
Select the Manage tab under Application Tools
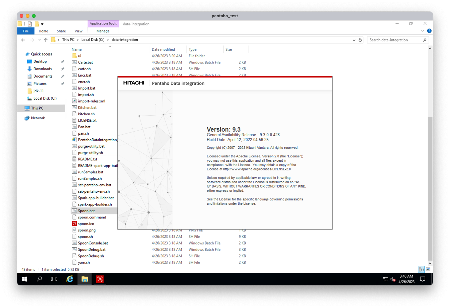pos(103,31)
